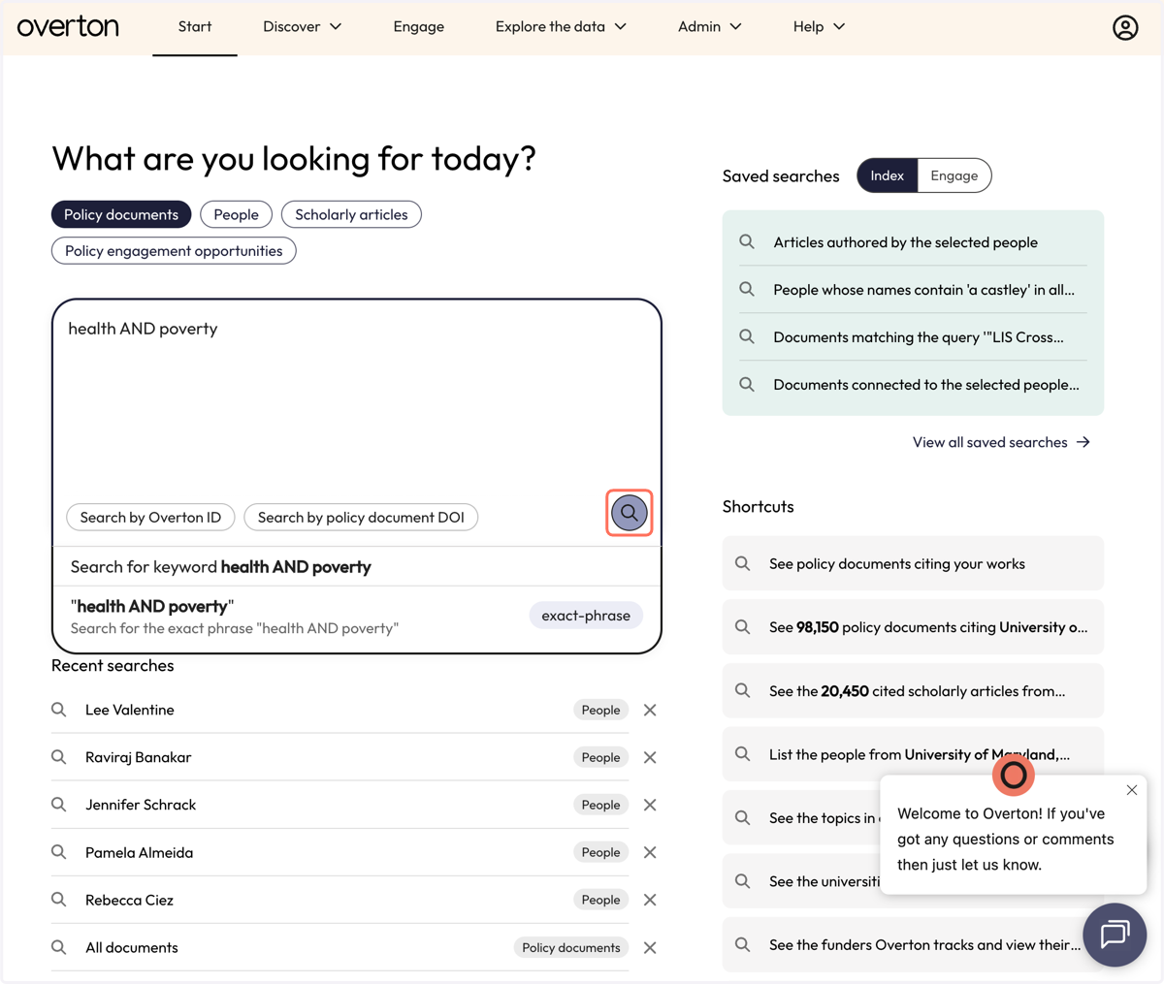Remove Pamela Almeida recent search
Image resolution: width=1164 pixels, height=984 pixels.
(650, 853)
